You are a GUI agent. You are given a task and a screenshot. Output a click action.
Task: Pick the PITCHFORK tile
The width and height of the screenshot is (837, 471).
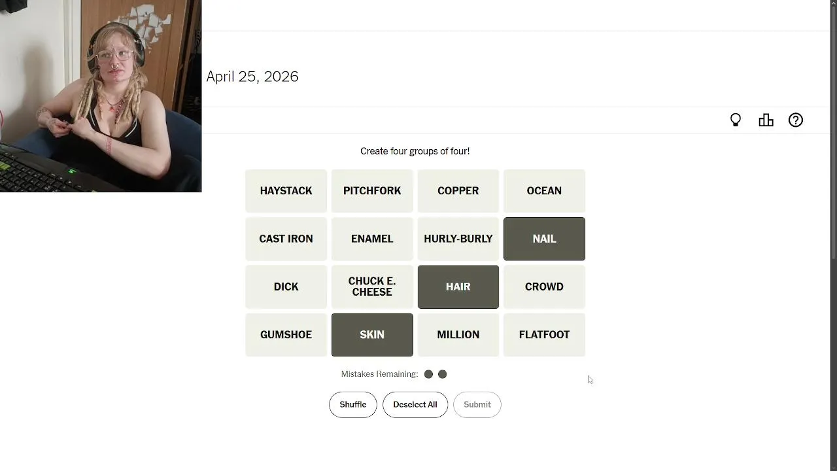tap(371, 191)
